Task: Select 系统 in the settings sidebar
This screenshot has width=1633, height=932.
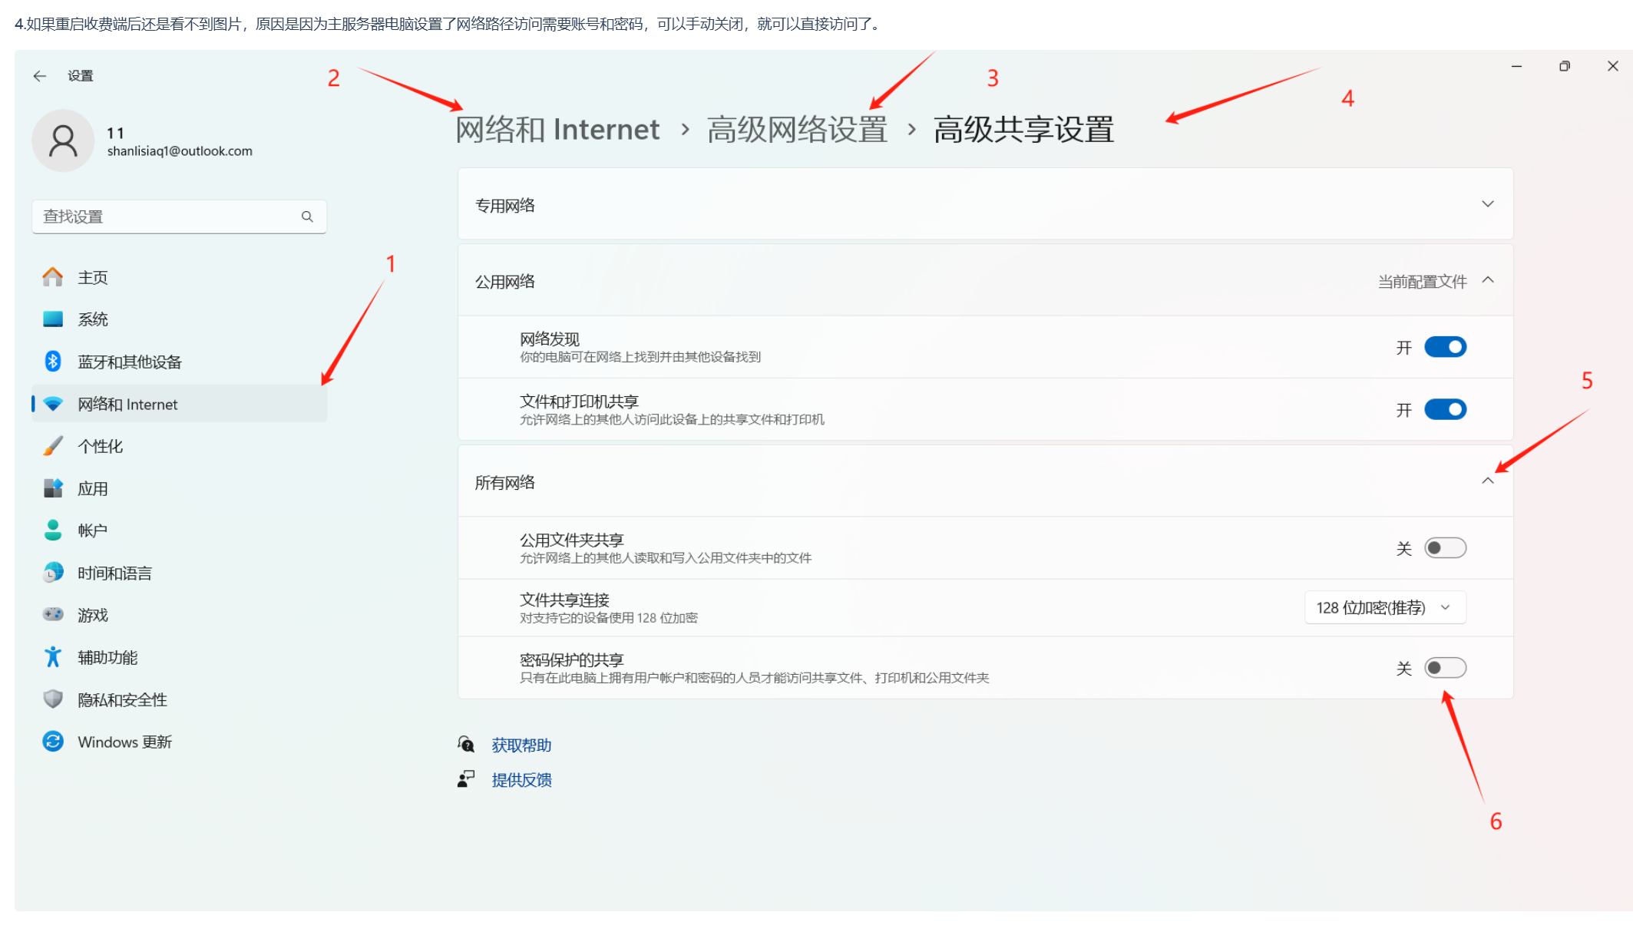Action: coord(180,319)
